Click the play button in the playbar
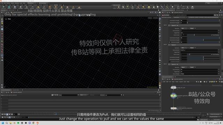Image resolution: width=223 pixels, height=125 pixels. (x=9, y=114)
